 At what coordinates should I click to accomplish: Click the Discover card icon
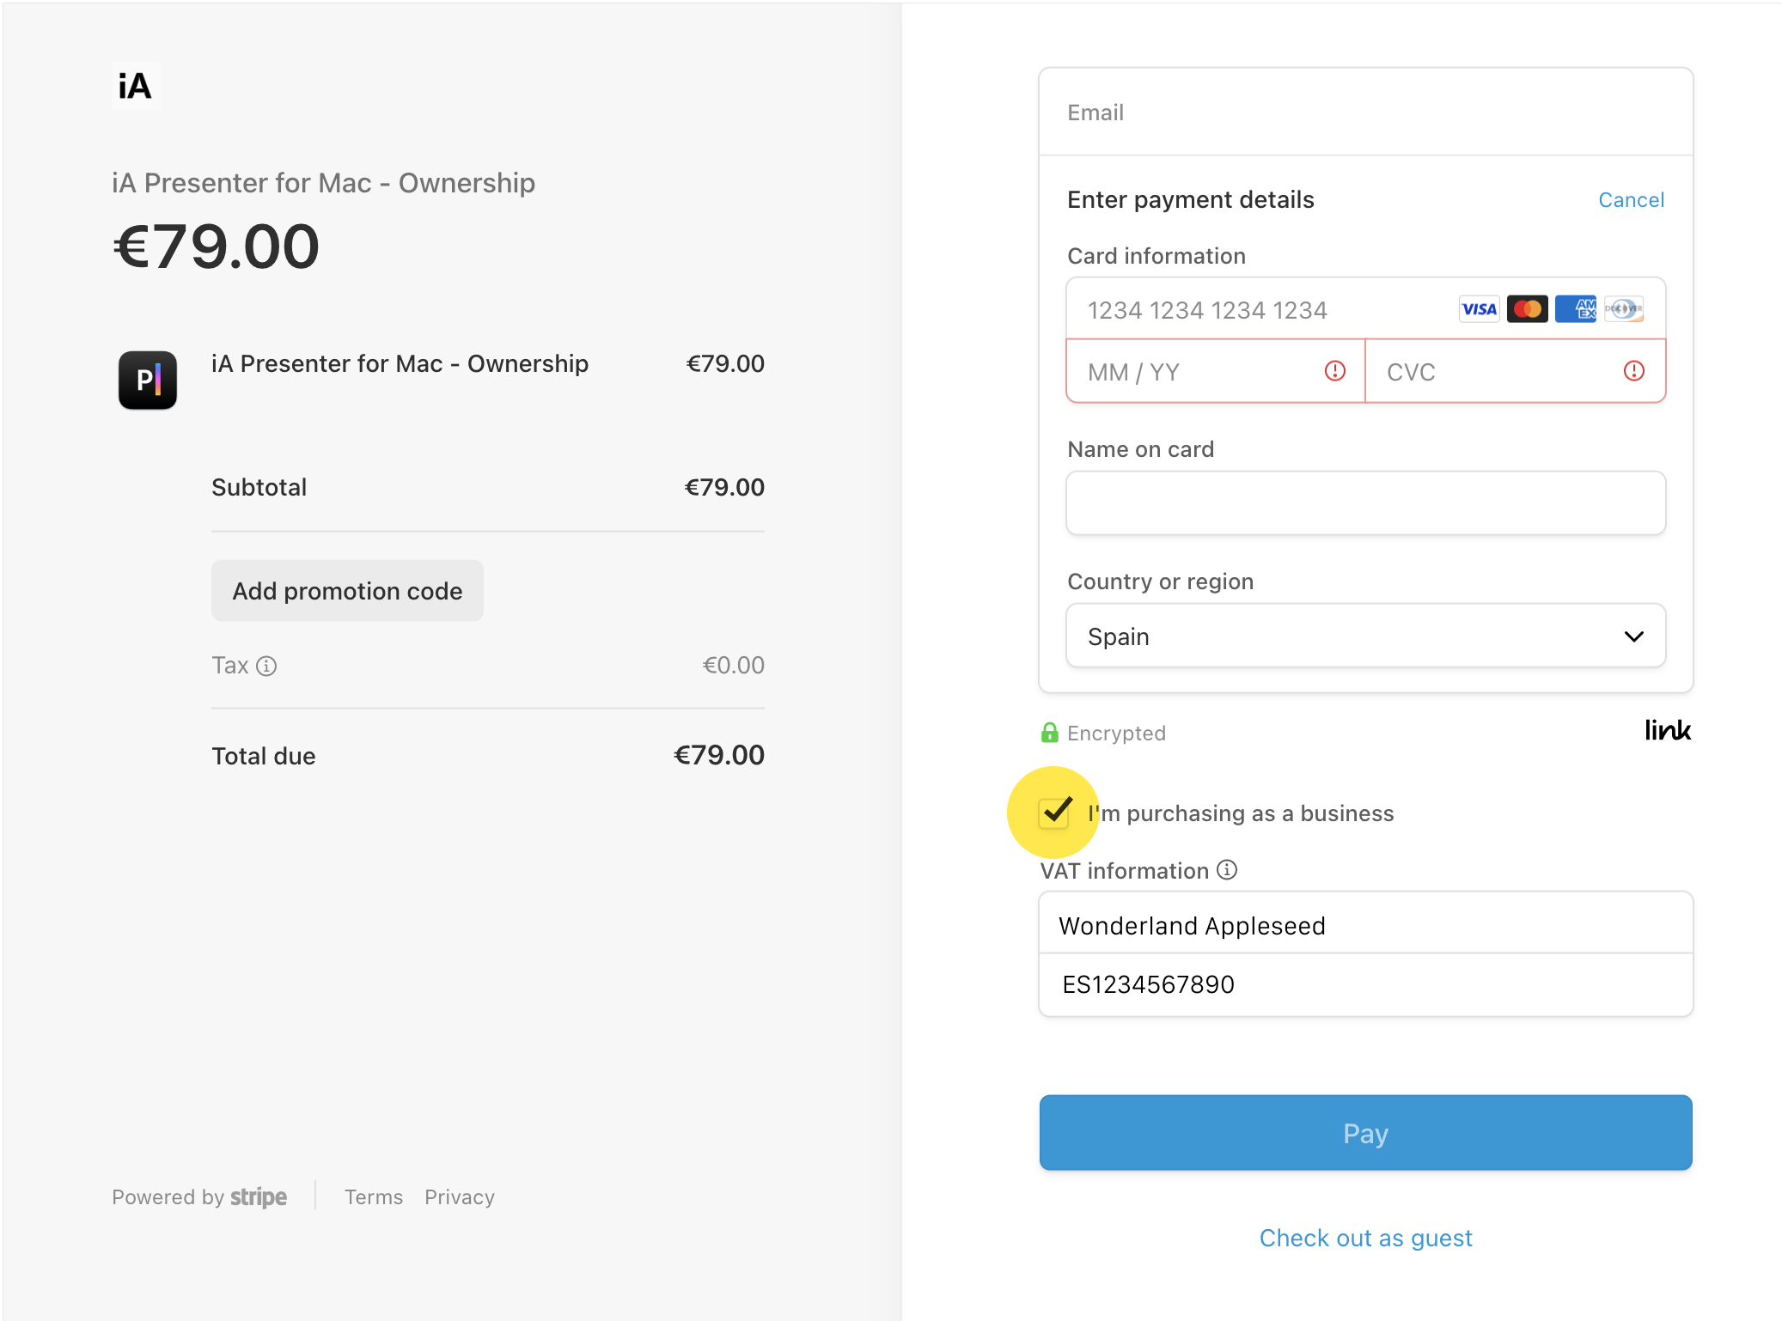pos(1624,308)
